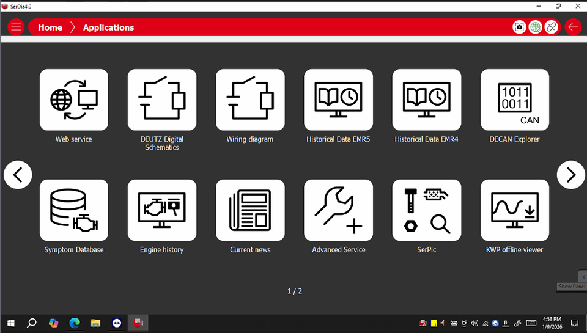Launch DEUTZ Digital Schematics
Image resolution: width=587 pixels, height=333 pixels.
(x=161, y=100)
